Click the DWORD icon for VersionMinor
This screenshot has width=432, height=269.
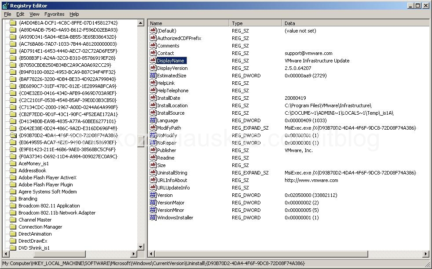[153, 210]
